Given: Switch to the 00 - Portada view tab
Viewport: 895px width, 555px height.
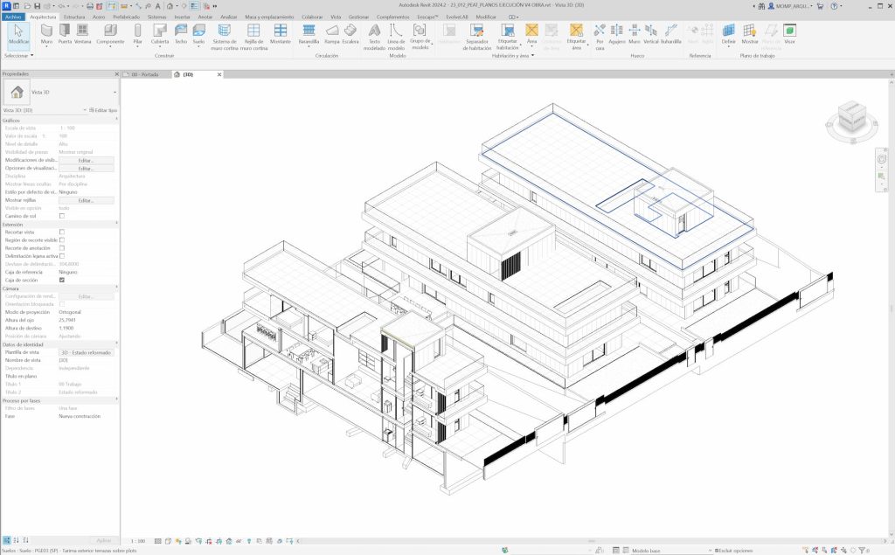Looking at the screenshot, I should pos(143,75).
